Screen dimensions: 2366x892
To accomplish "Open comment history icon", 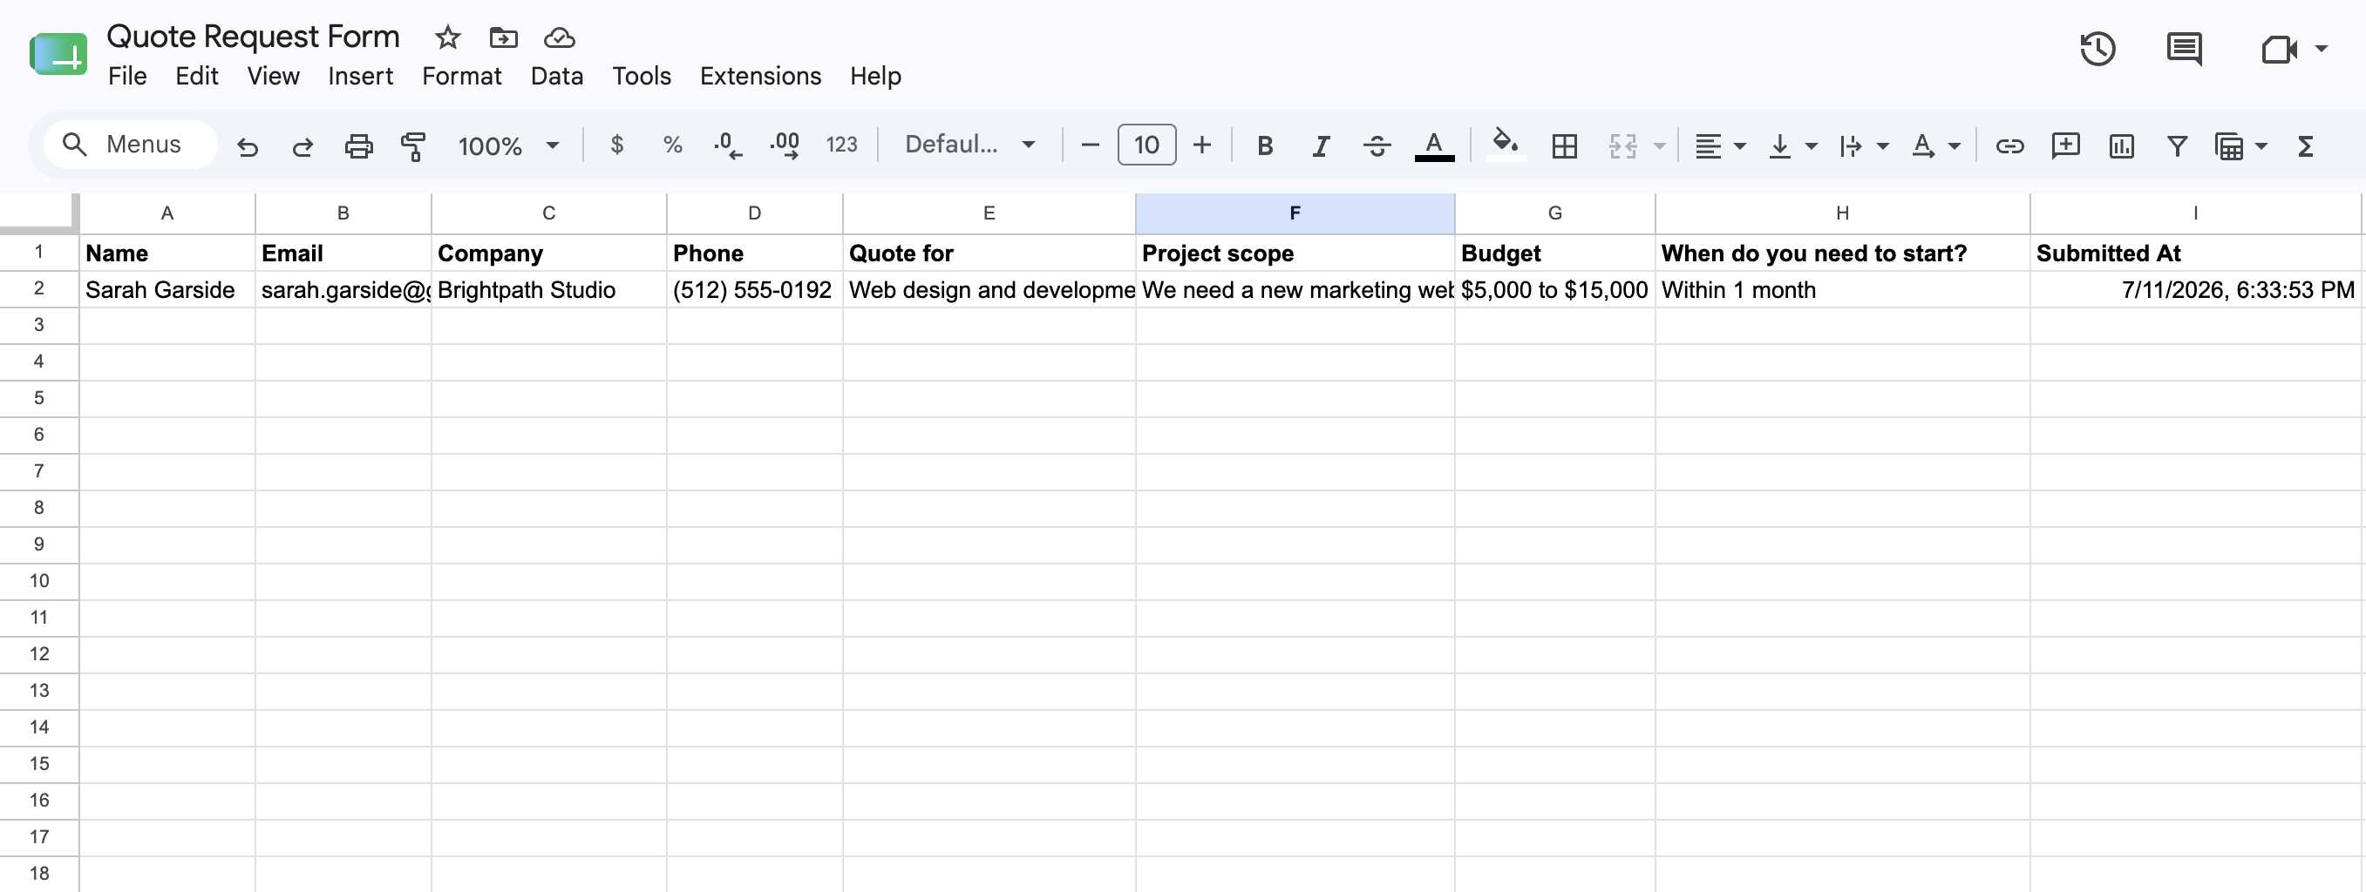I will coord(2183,48).
